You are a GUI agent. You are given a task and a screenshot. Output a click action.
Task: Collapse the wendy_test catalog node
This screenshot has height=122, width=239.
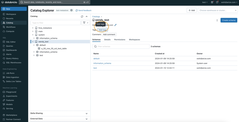[33, 42]
